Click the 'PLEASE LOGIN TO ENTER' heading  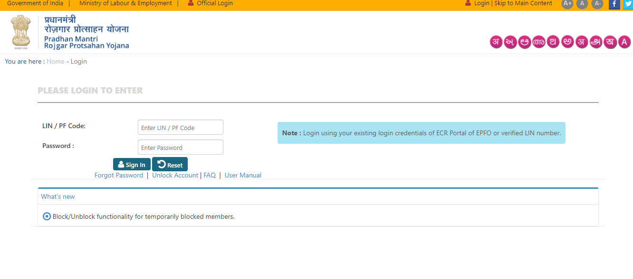coord(90,90)
